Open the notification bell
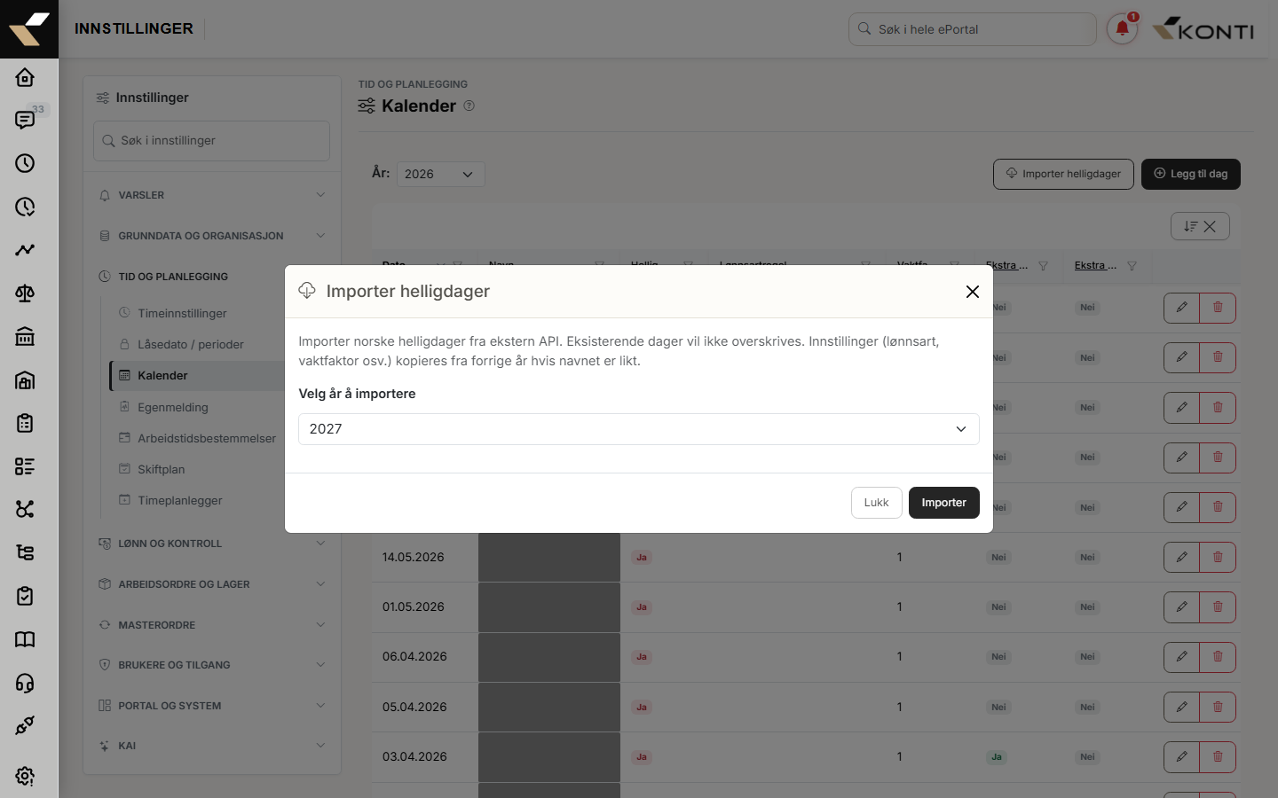Image resolution: width=1278 pixels, height=798 pixels. pos(1122,29)
